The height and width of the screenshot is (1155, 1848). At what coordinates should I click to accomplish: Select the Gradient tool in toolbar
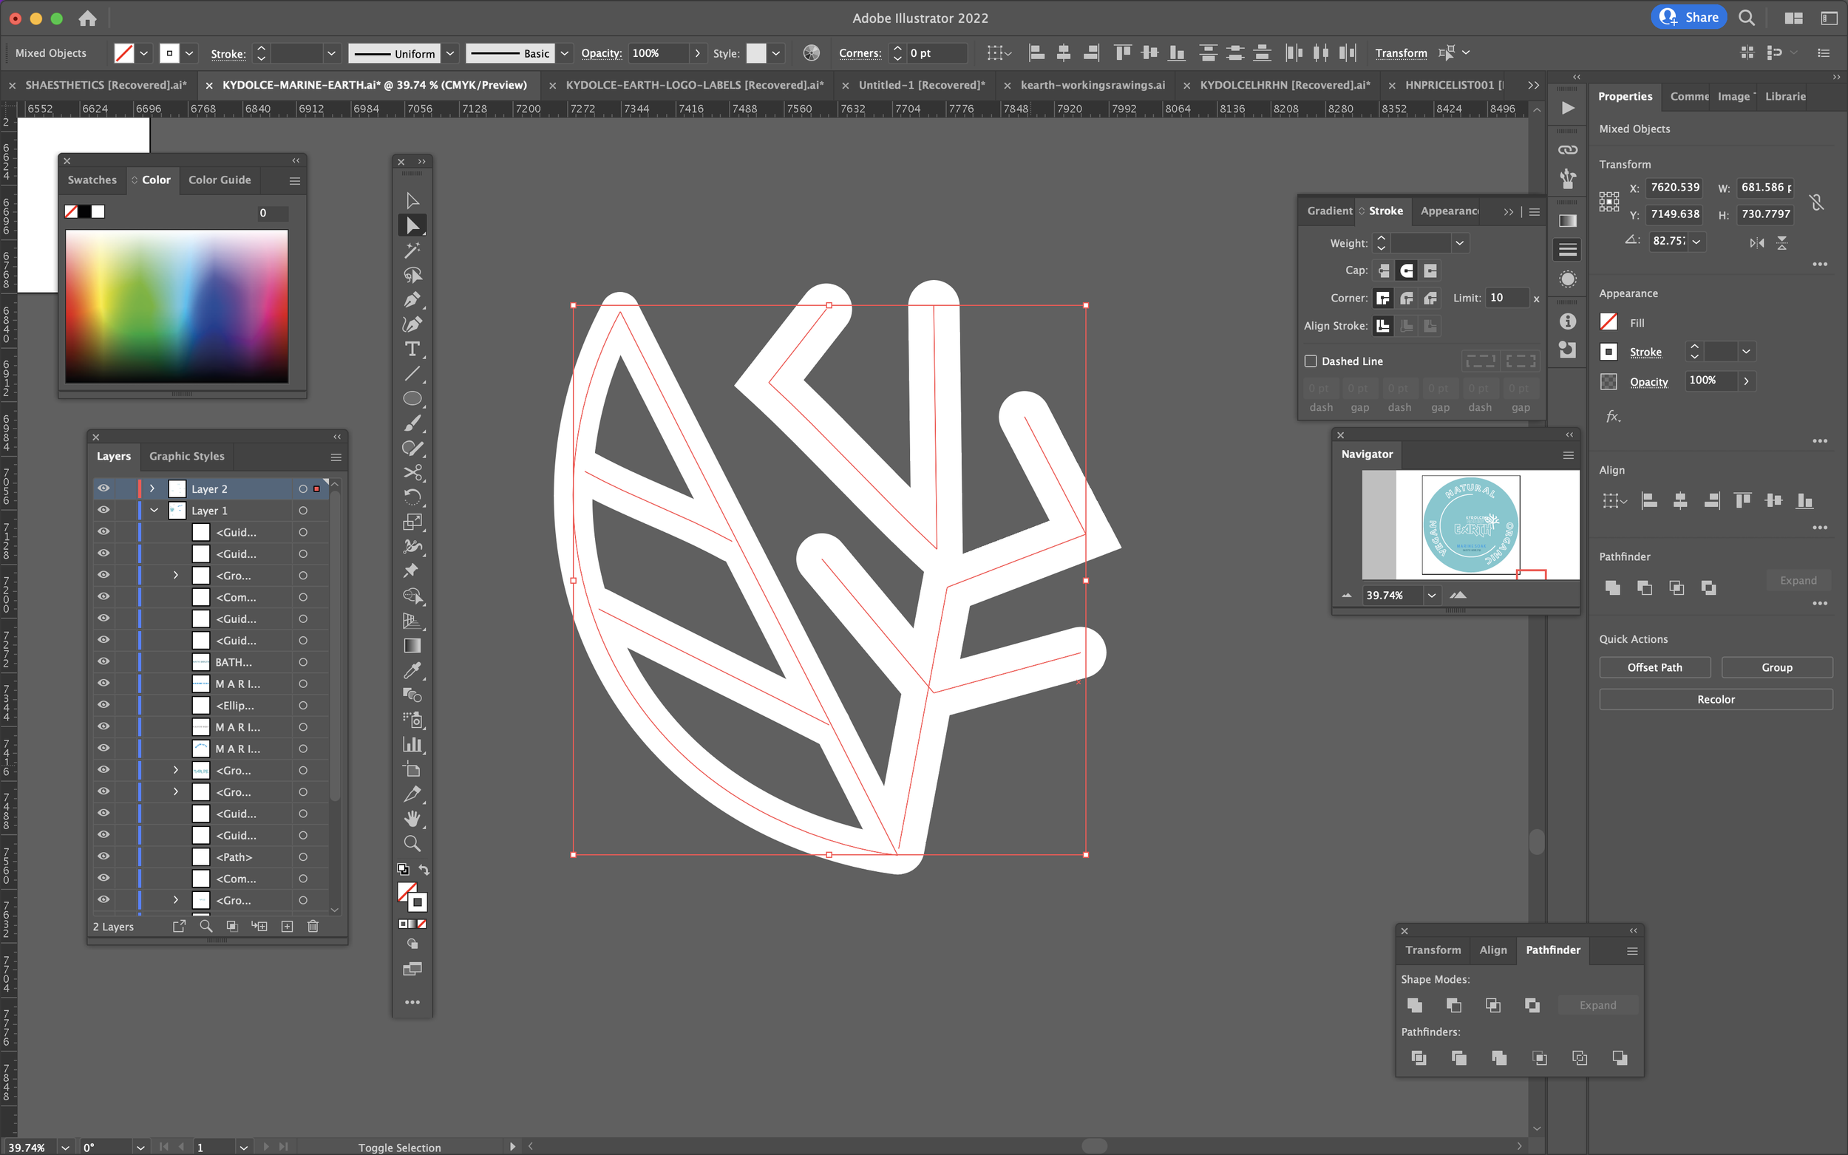pos(412,647)
